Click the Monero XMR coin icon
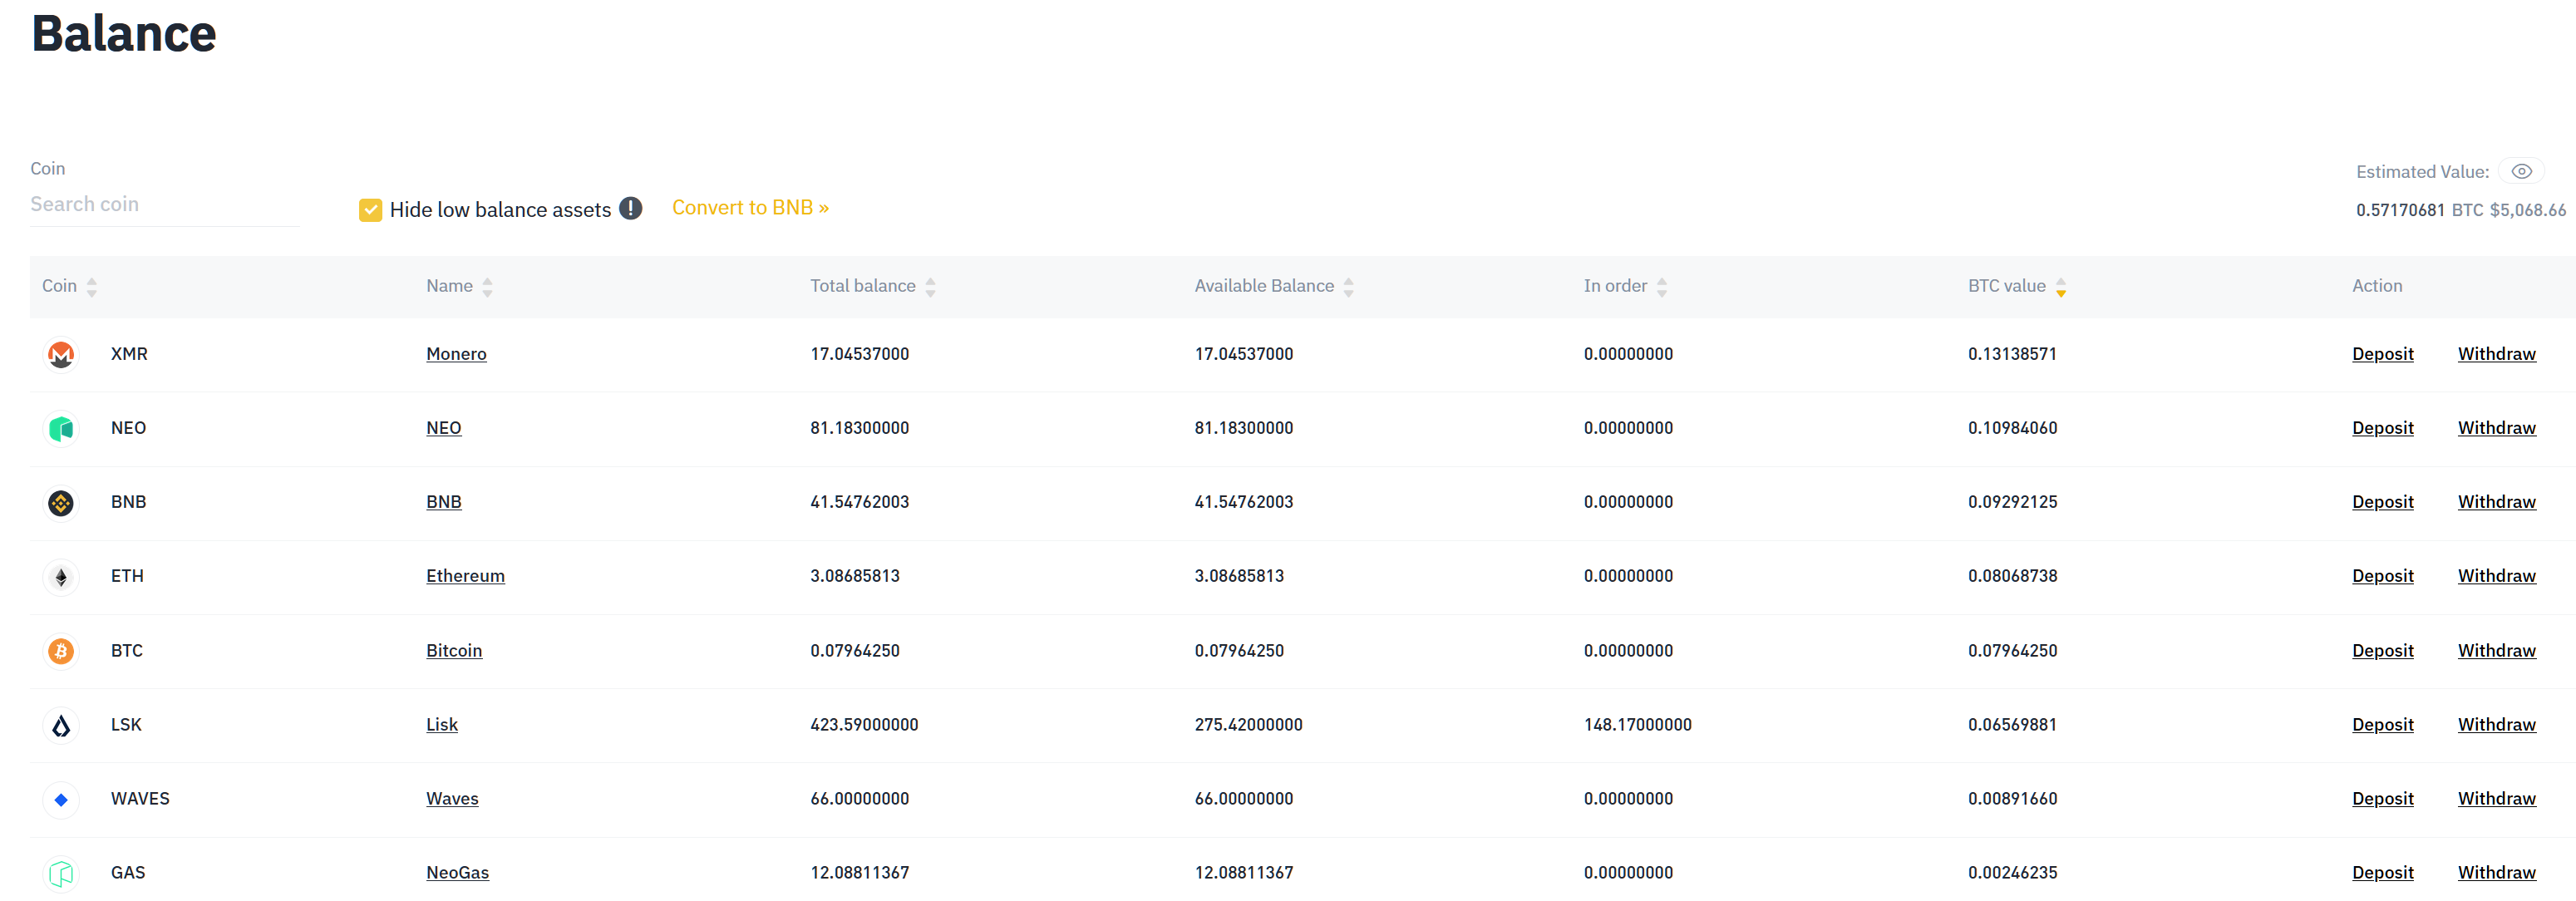Screen dimensions: 2576x901 [x=61, y=354]
